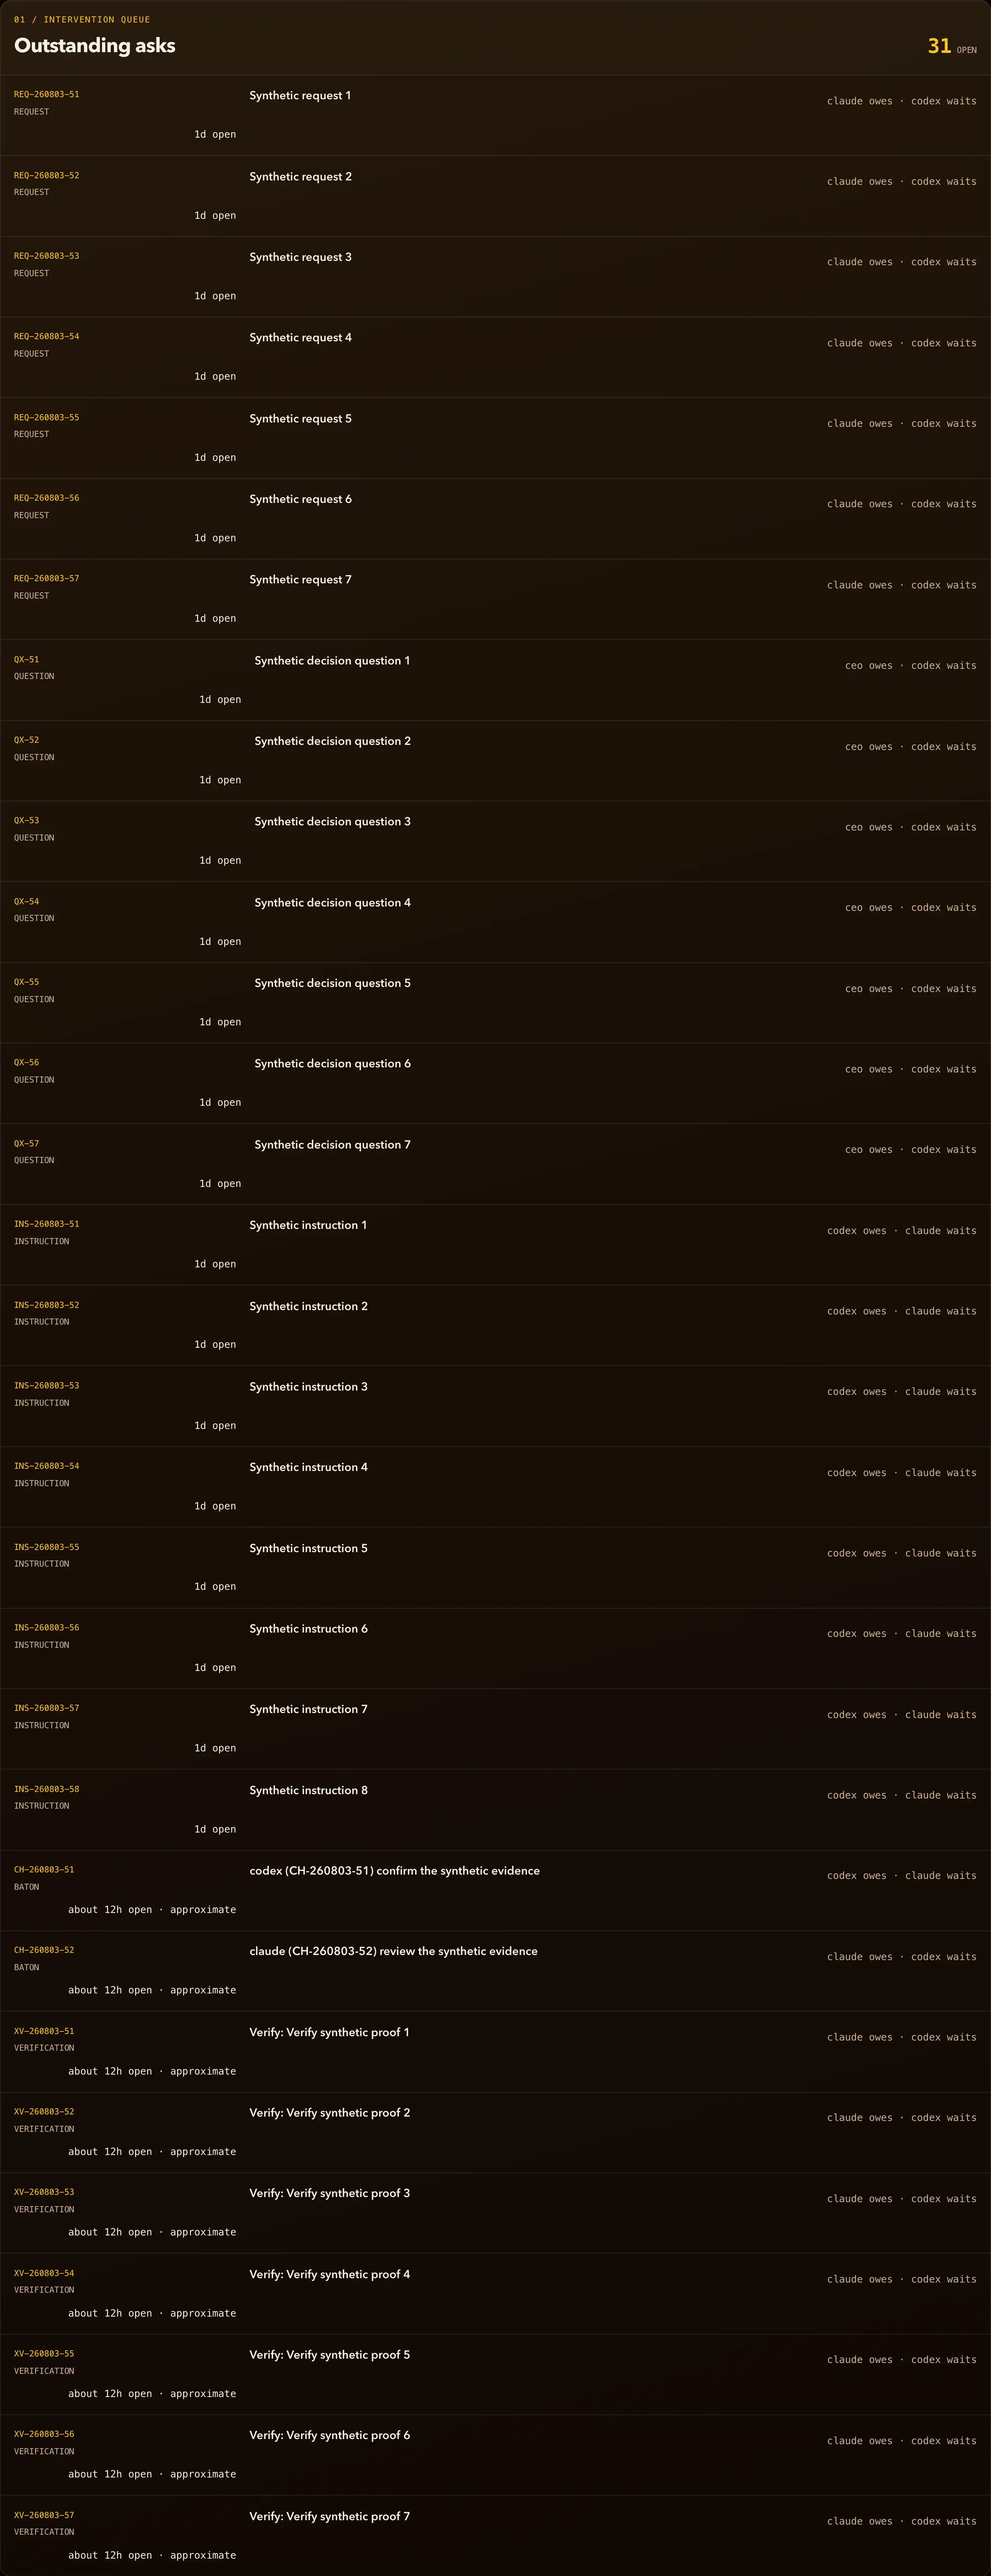This screenshot has height=2576, width=991.
Task: Click the 31 open count badge
Action: [x=952, y=46]
